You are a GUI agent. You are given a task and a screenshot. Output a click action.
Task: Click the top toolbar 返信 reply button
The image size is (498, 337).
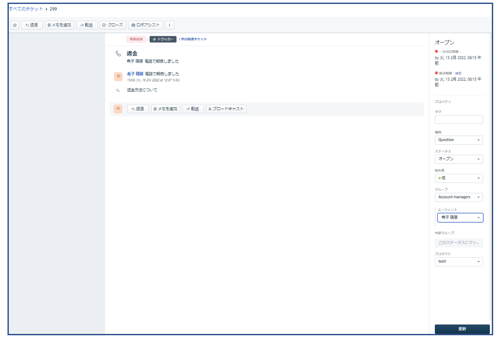(32, 25)
